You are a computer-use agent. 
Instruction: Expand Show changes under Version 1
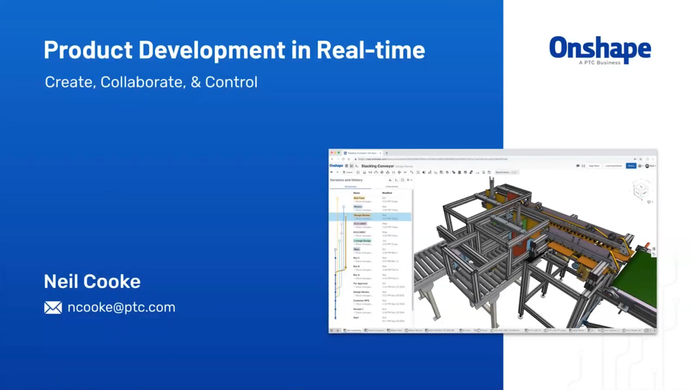click(363, 313)
